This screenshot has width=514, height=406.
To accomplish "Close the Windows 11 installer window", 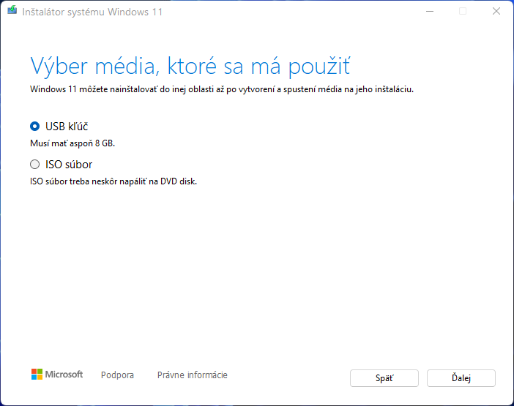I will point(496,12).
